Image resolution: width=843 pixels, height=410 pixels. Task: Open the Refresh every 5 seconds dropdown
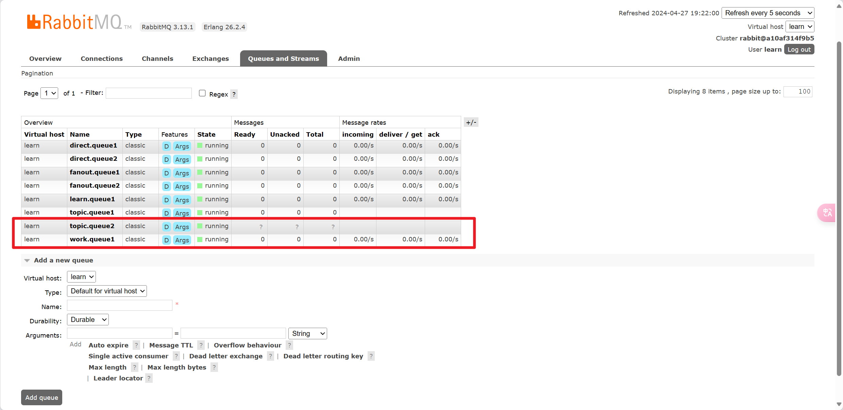click(x=768, y=13)
